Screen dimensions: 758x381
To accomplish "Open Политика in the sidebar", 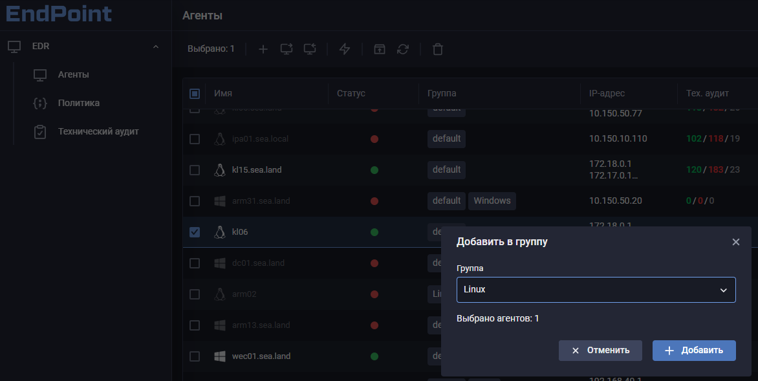I will click(78, 103).
